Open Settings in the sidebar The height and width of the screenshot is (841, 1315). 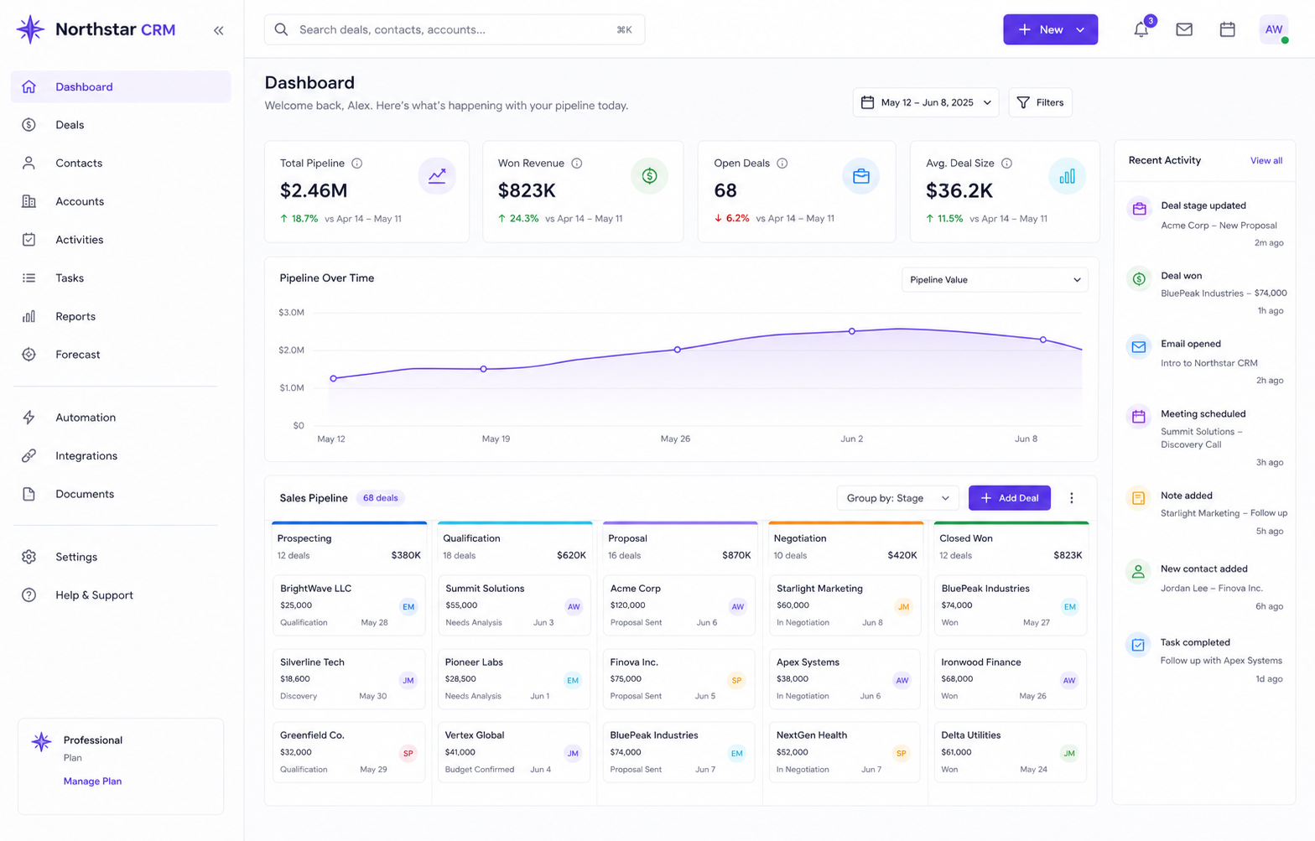121,557
